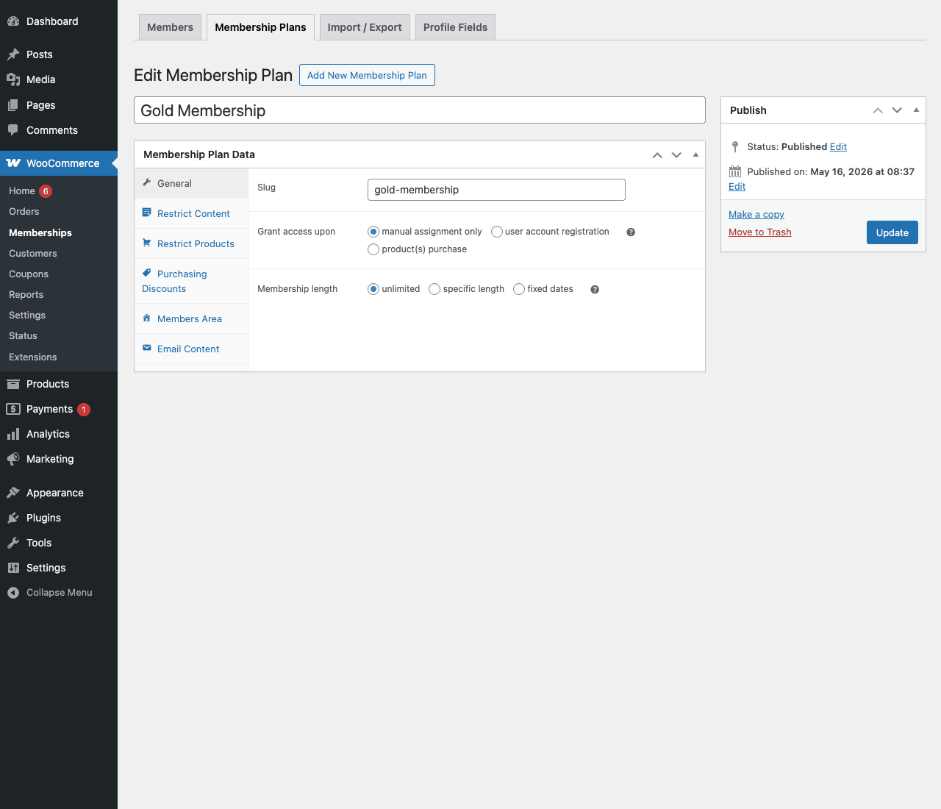Open Reports submenu item
The height and width of the screenshot is (809, 941).
26,294
